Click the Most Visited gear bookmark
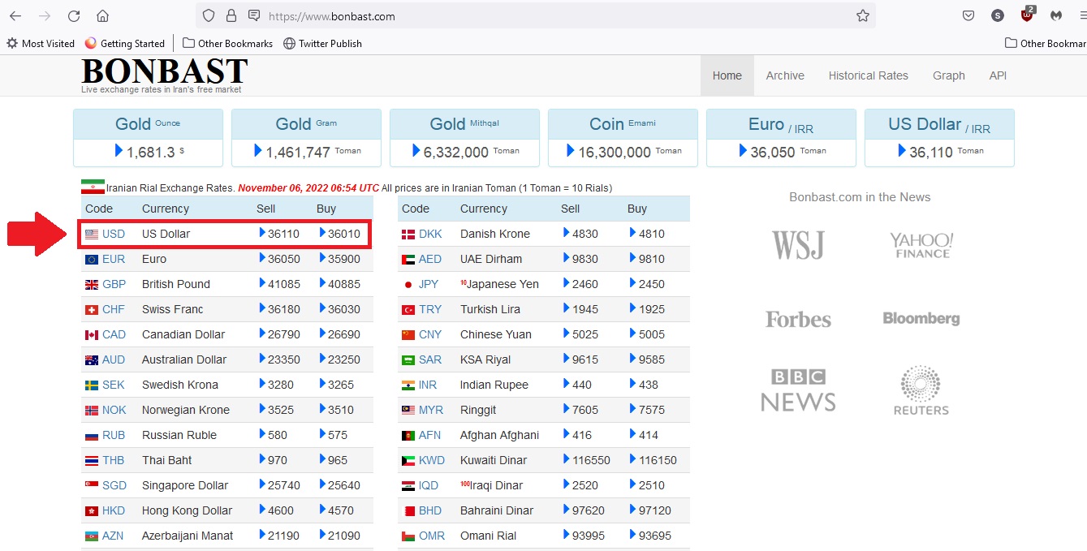The height and width of the screenshot is (551, 1087). click(x=41, y=44)
